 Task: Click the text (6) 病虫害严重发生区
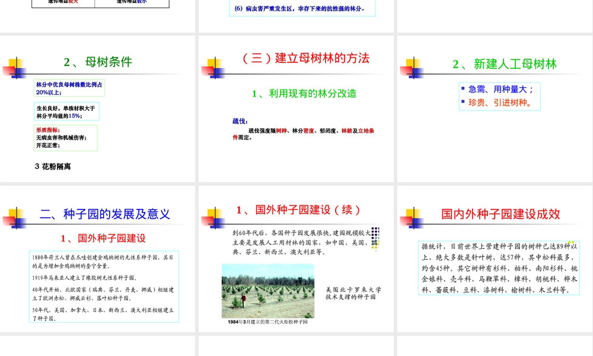click(299, 8)
